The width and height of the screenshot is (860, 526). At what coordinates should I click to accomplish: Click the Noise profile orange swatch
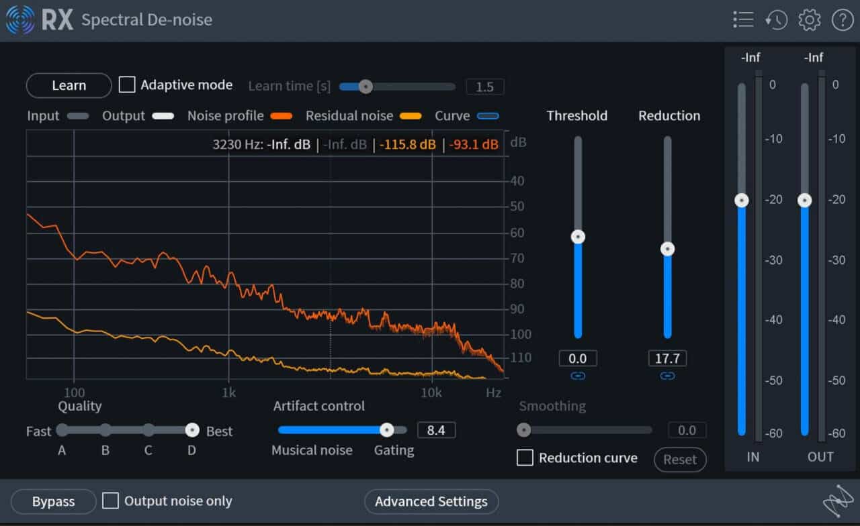282,116
